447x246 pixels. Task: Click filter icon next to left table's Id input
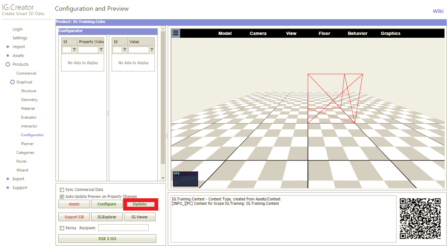tap(74, 50)
